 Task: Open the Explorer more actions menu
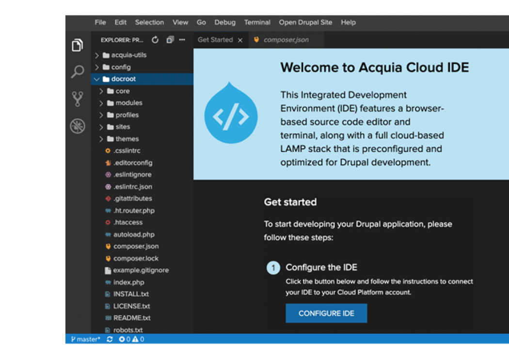click(x=182, y=40)
